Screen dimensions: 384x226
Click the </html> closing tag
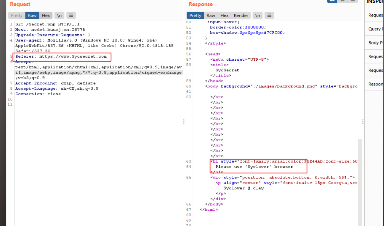(209, 210)
